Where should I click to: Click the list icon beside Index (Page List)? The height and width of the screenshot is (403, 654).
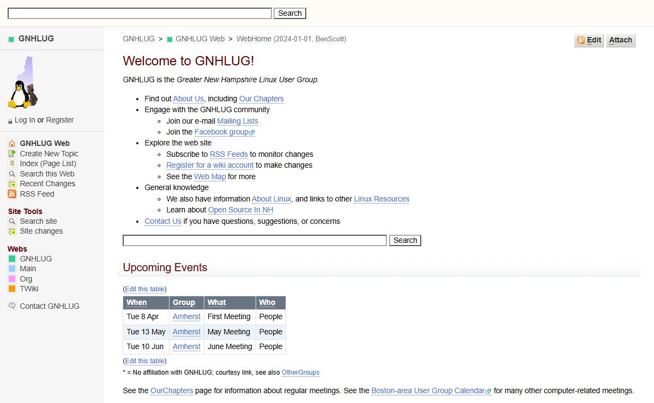pos(12,163)
